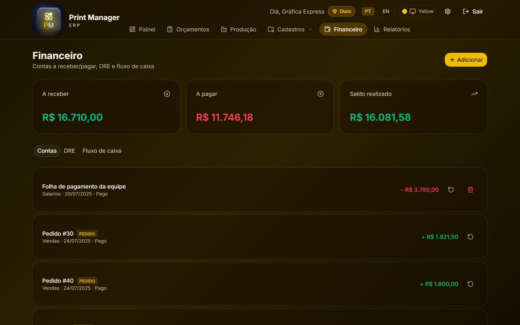Switch to Fluxo de caixa tab
520x325 pixels.
point(102,151)
